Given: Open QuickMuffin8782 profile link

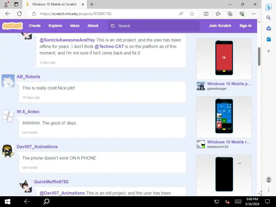Looking at the screenshot, I should (51, 182).
